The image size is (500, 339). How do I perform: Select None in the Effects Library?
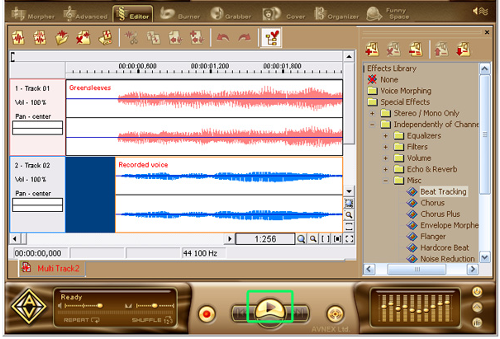[x=388, y=80]
